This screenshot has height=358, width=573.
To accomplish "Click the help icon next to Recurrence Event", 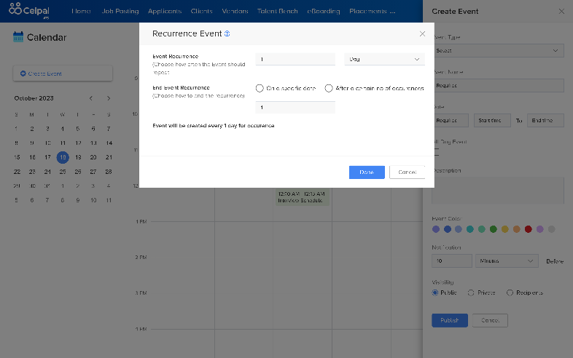I will click(x=227, y=33).
